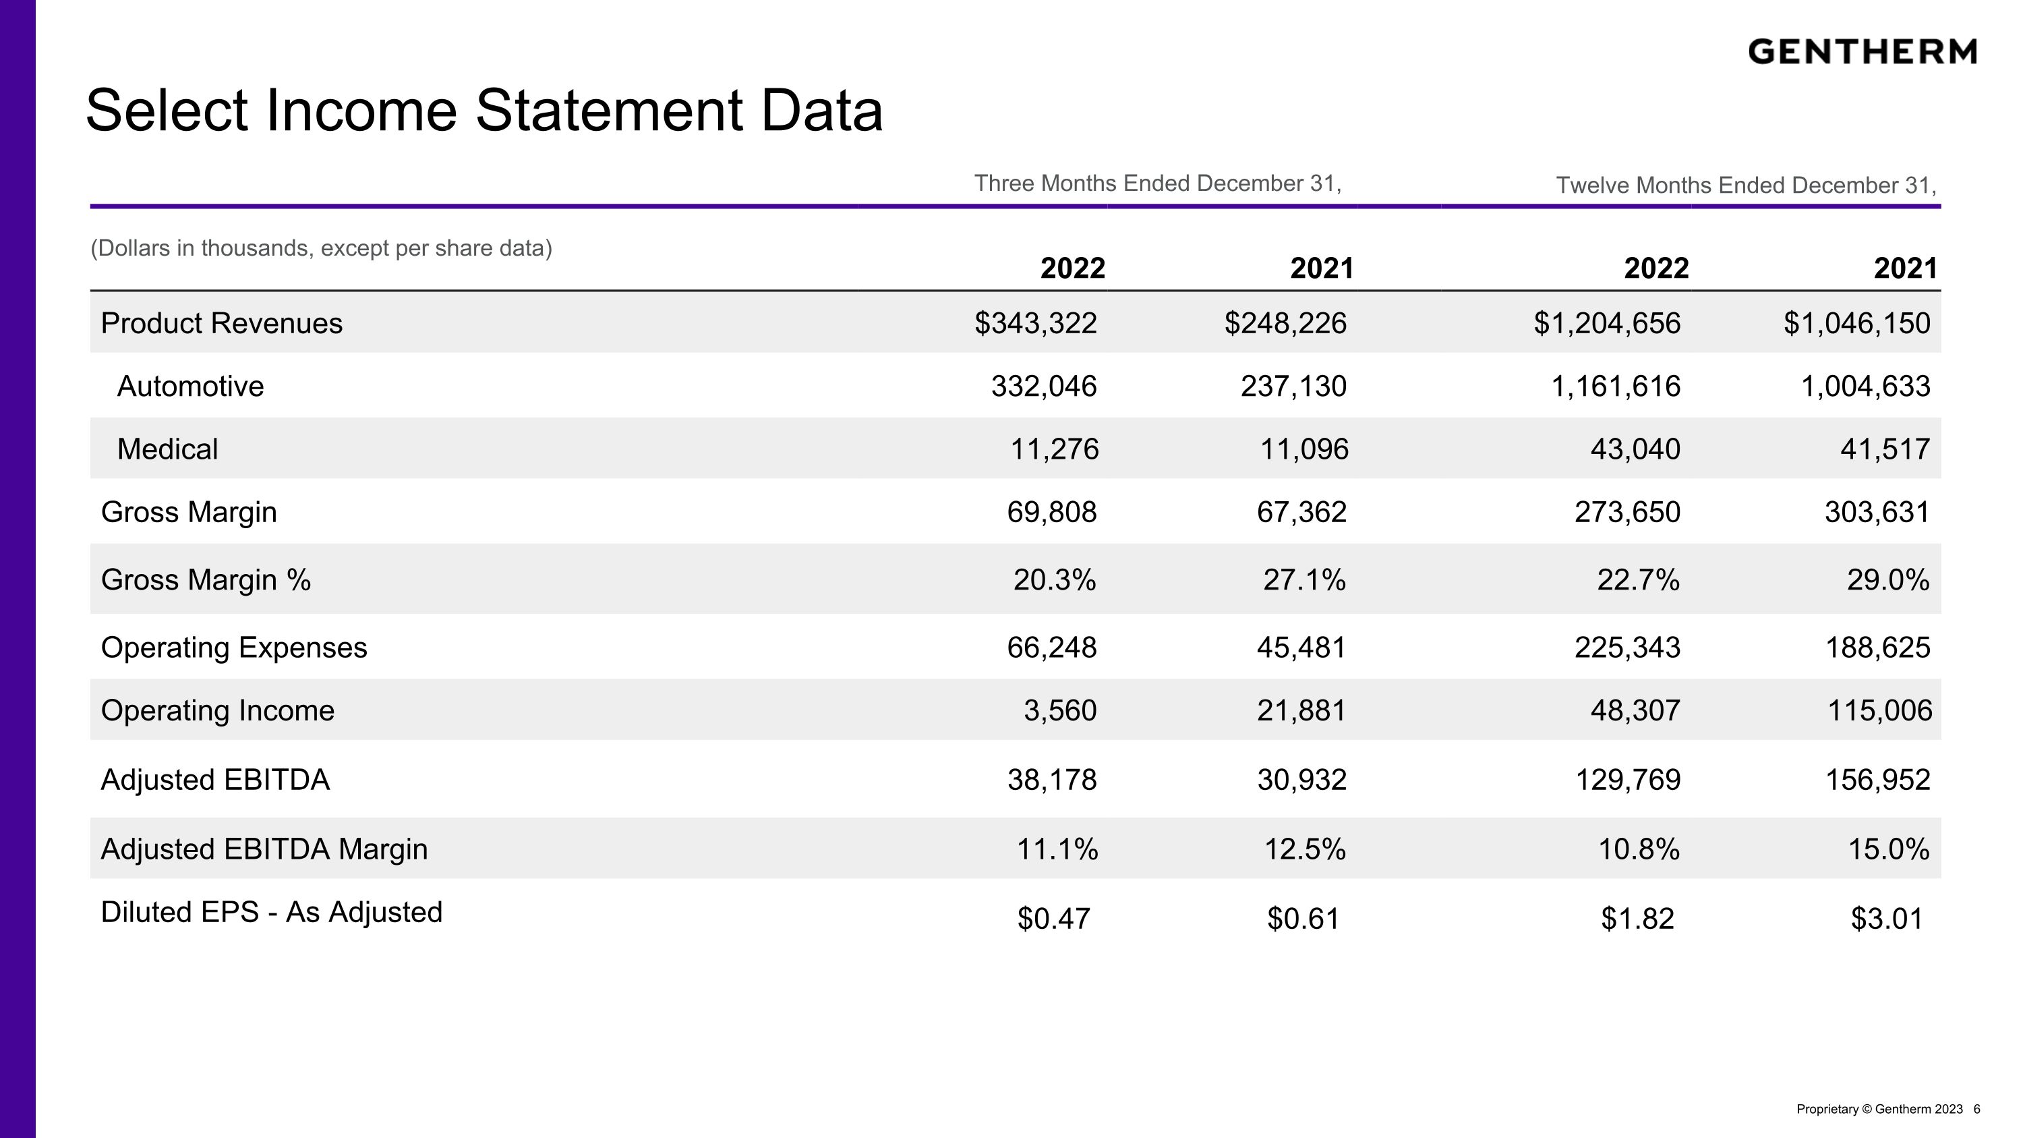Select the $343,322 quarterly revenue value
The image size is (2023, 1138).
pyautogui.click(x=1035, y=324)
